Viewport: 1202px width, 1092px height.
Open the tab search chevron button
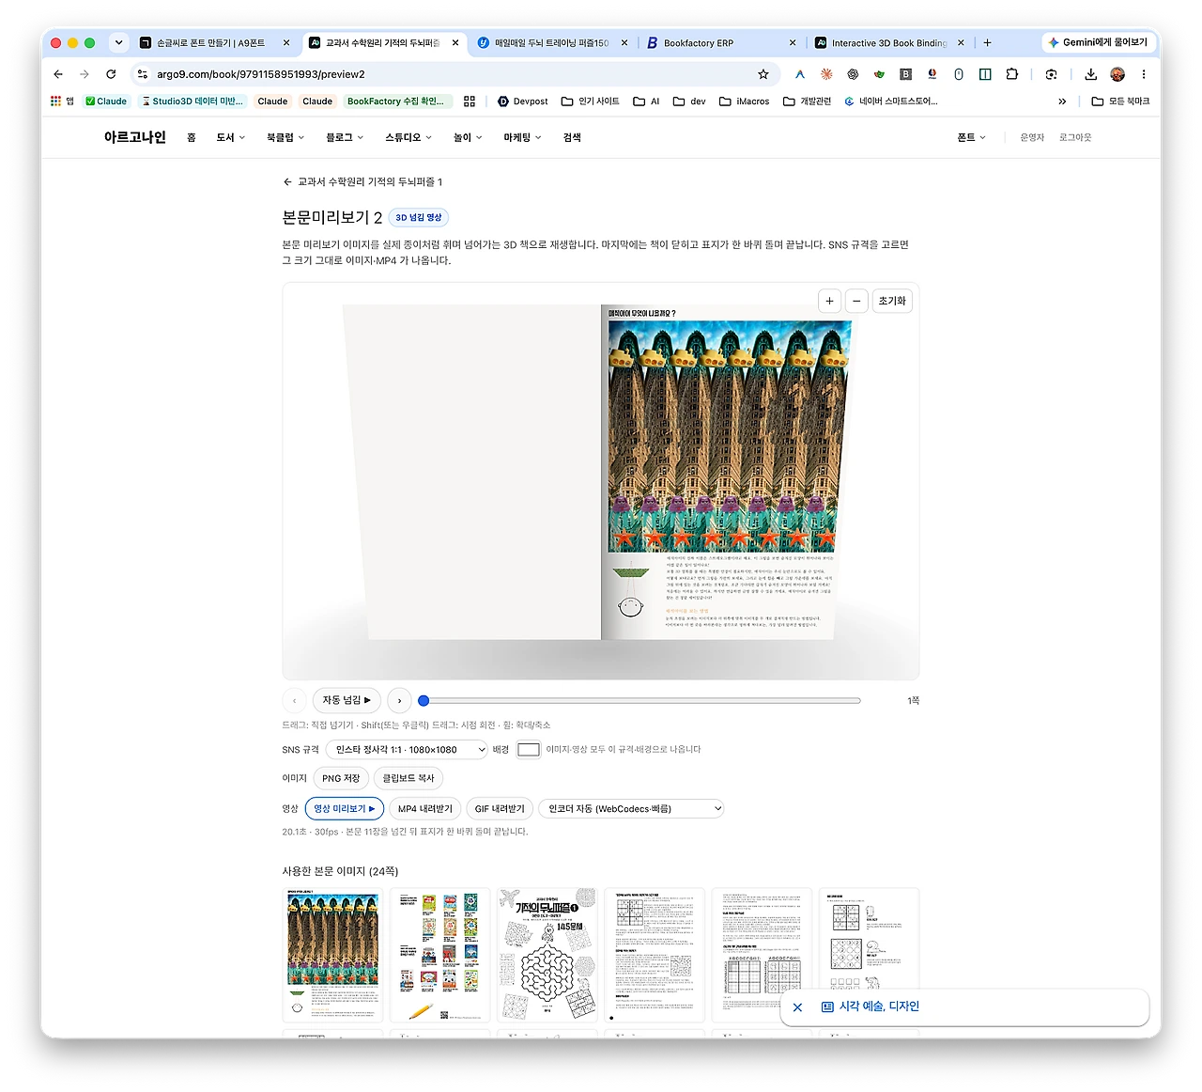pyautogui.click(x=118, y=42)
